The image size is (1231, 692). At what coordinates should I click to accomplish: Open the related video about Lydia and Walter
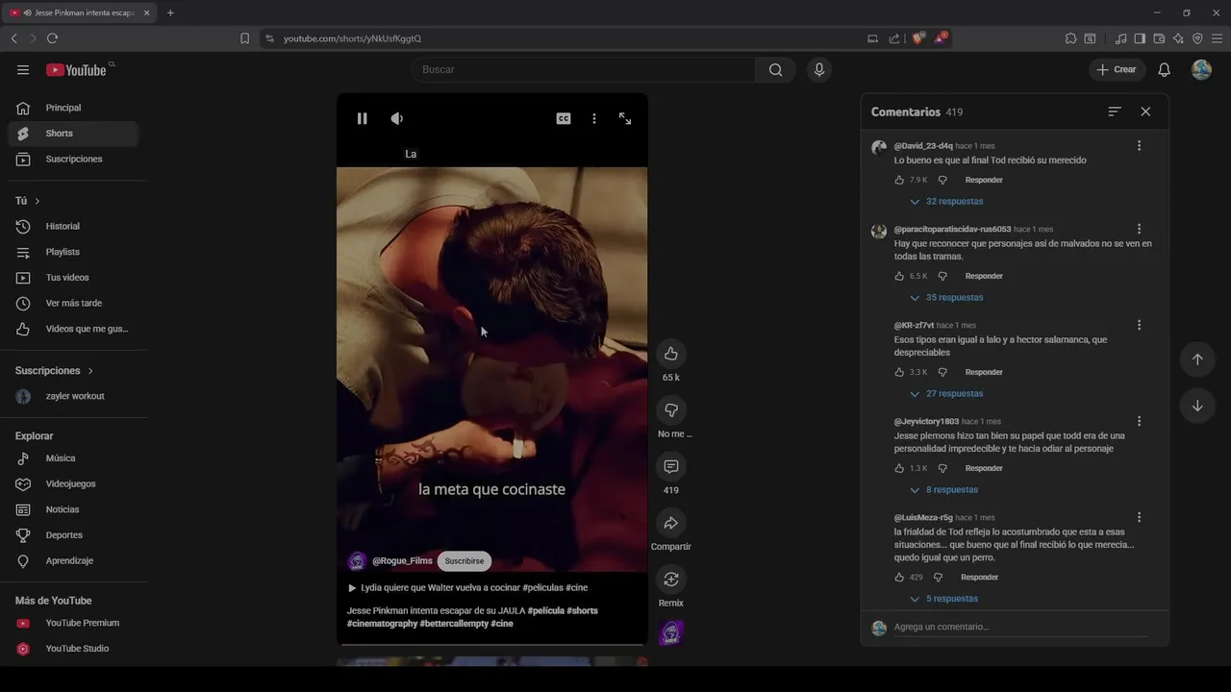(467, 587)
